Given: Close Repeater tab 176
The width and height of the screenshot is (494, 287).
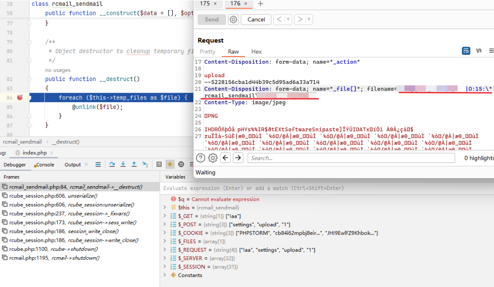Looking at the screenshot, I should click(246, 4).
